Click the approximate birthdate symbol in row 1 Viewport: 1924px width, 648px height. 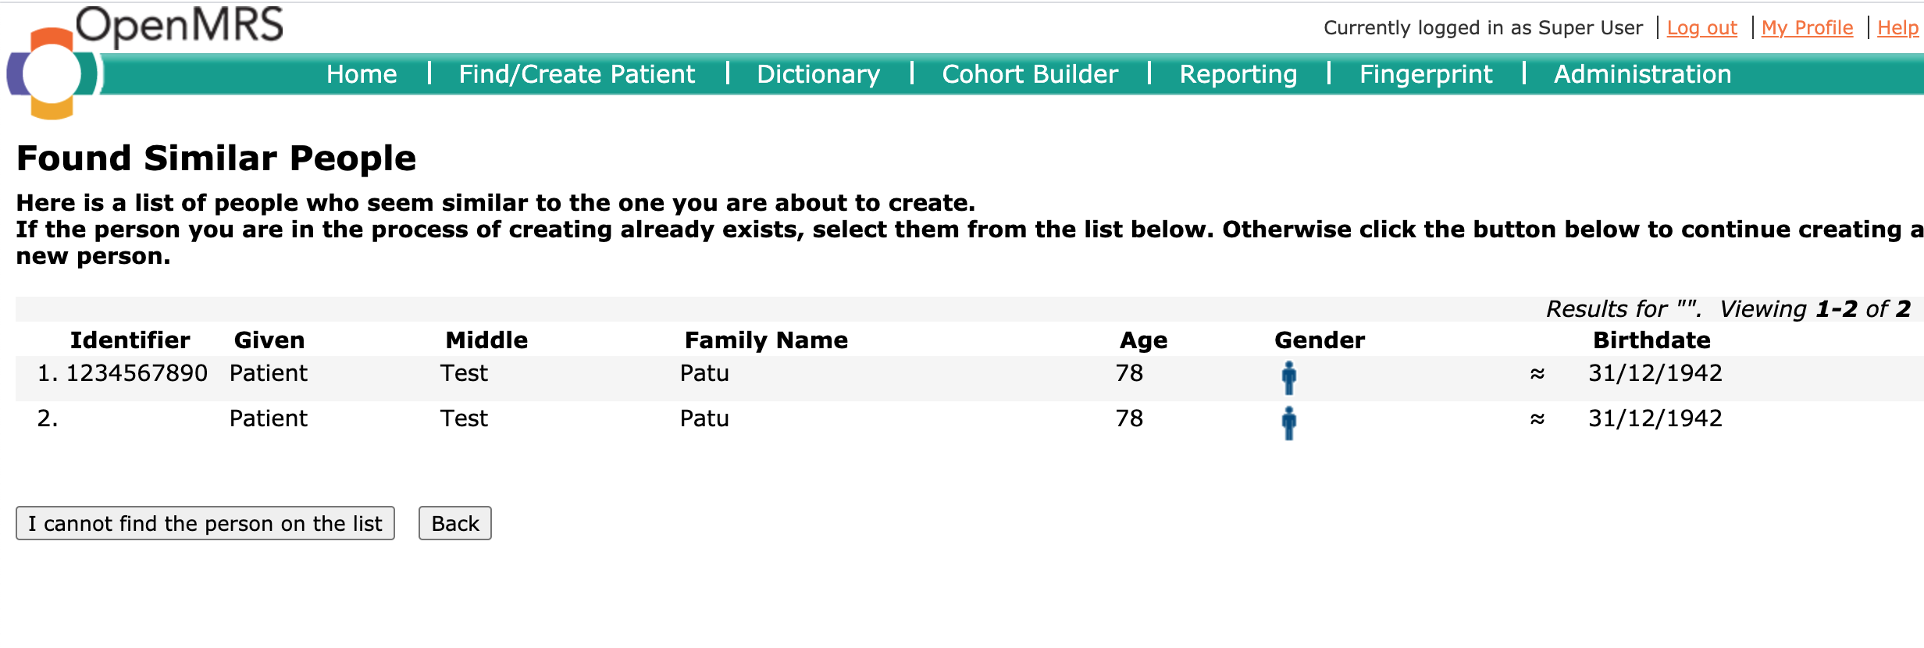pyautogui.click(x=1537, y=374)
